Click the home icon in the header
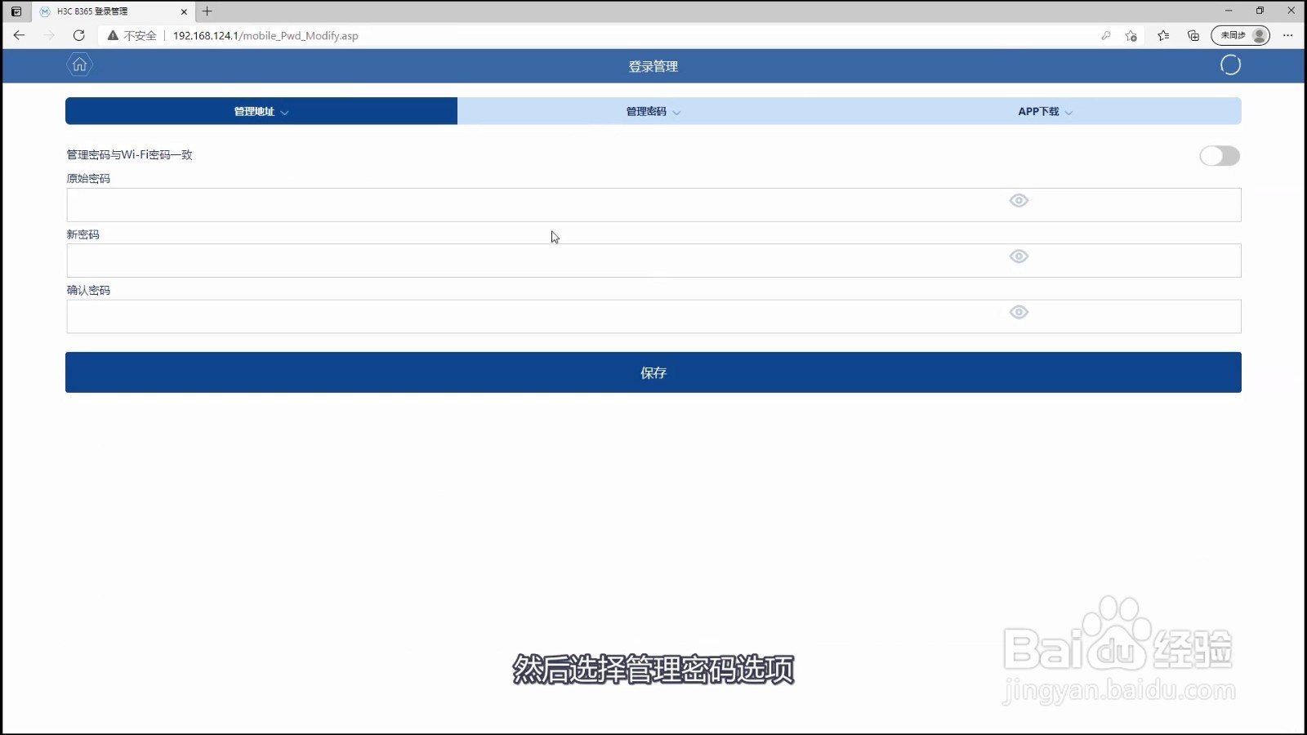This screenshot has height=735, width=1307. tap(78, 65)
